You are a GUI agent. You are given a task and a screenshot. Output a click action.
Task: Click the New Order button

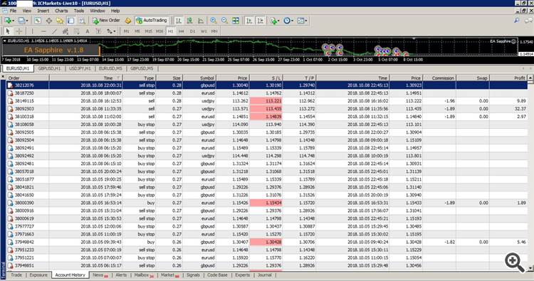click(x=106, y=21)
